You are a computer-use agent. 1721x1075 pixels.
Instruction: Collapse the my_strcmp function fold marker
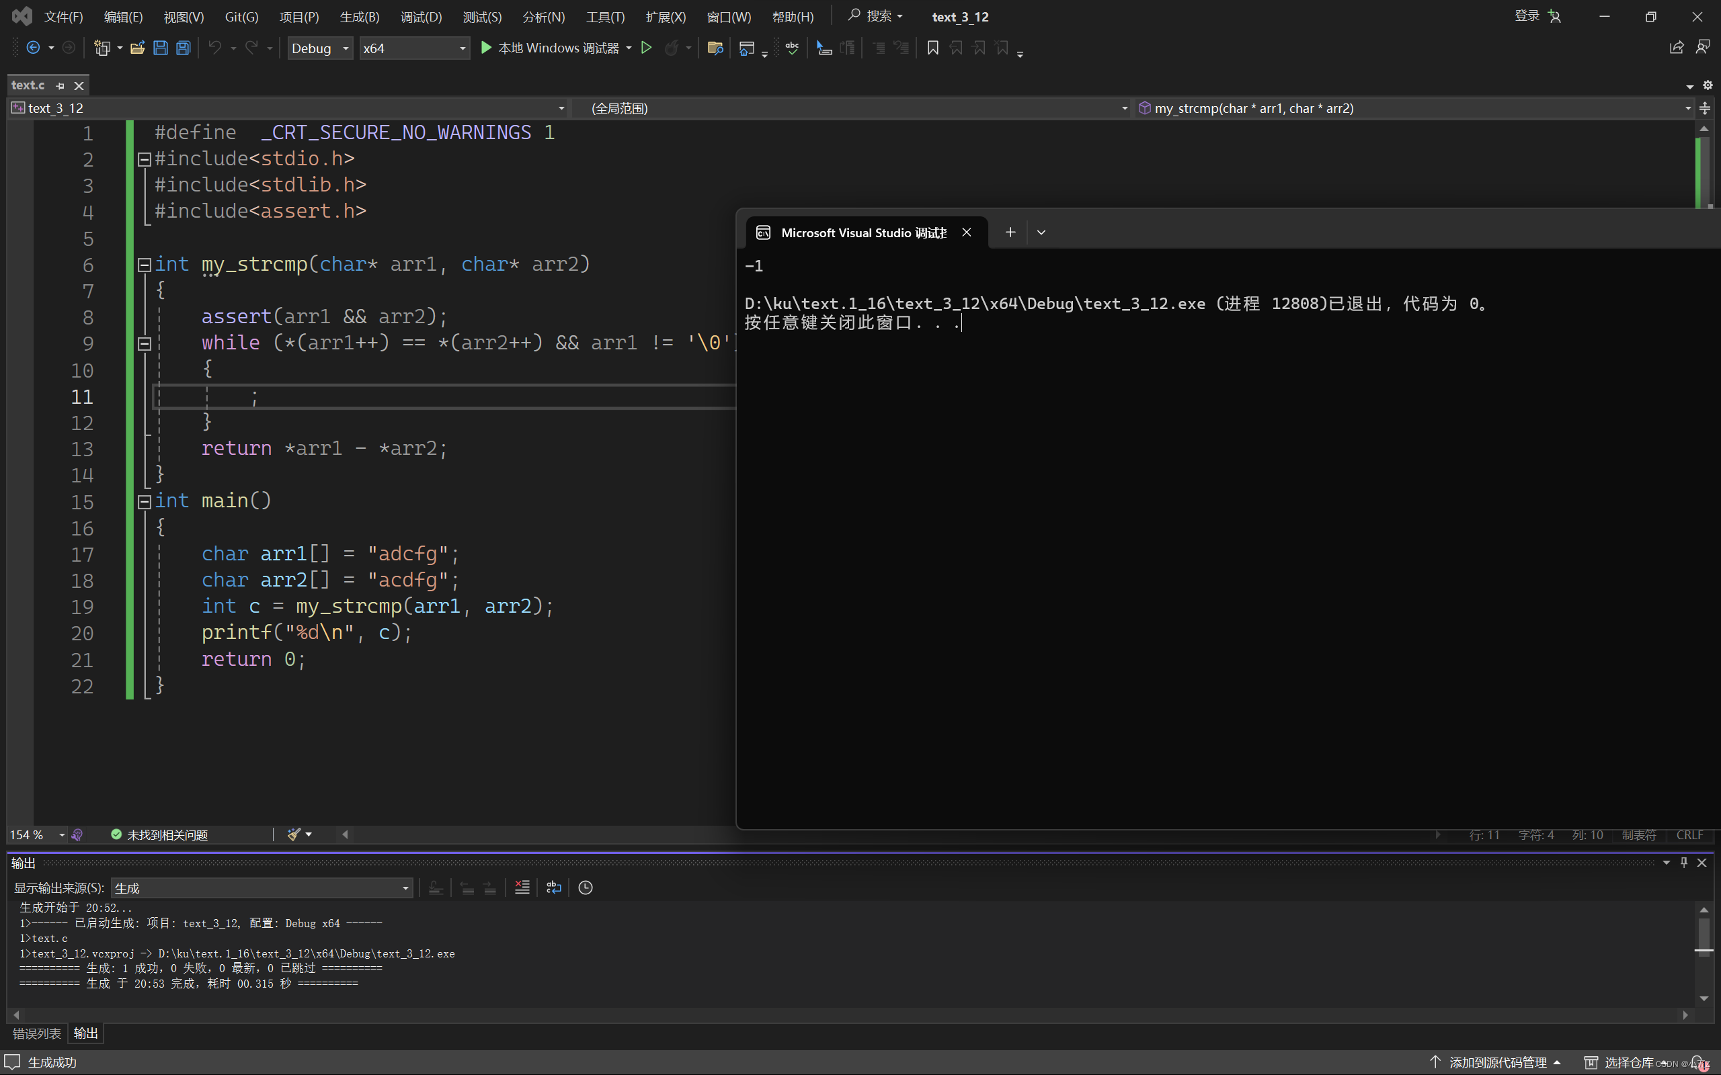pyautogui.click(x=145, y=265)
